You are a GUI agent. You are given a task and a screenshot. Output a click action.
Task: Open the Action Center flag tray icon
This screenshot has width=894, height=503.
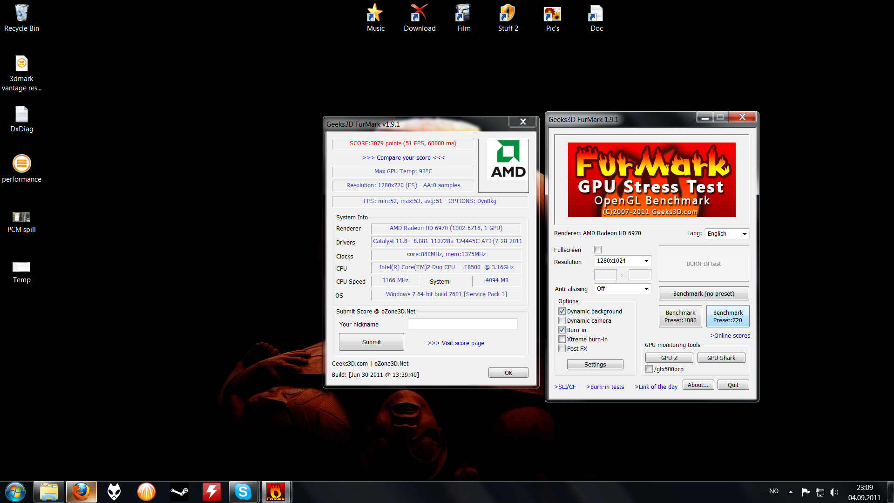coord(806,492)
